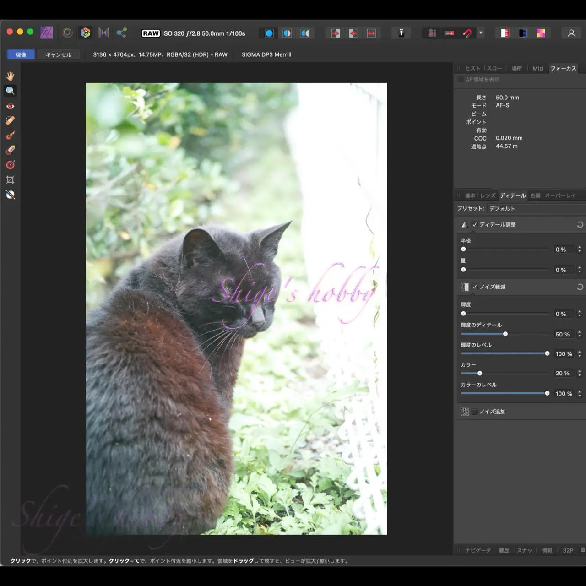The width and height of the screenshot is (586, 586).
Task: Click the sync-after arrow icon
Action: click(x=336, y=33)
